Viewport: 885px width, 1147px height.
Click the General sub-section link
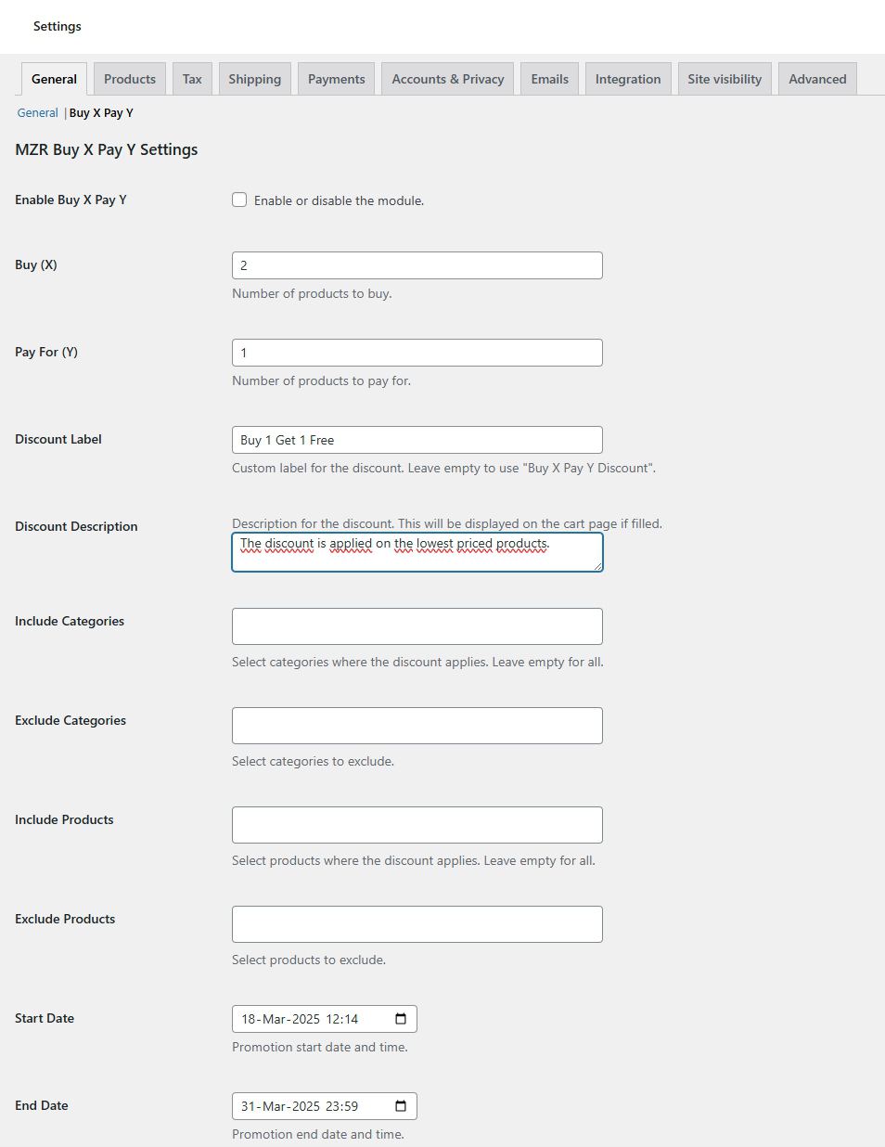tap(38, 112)
